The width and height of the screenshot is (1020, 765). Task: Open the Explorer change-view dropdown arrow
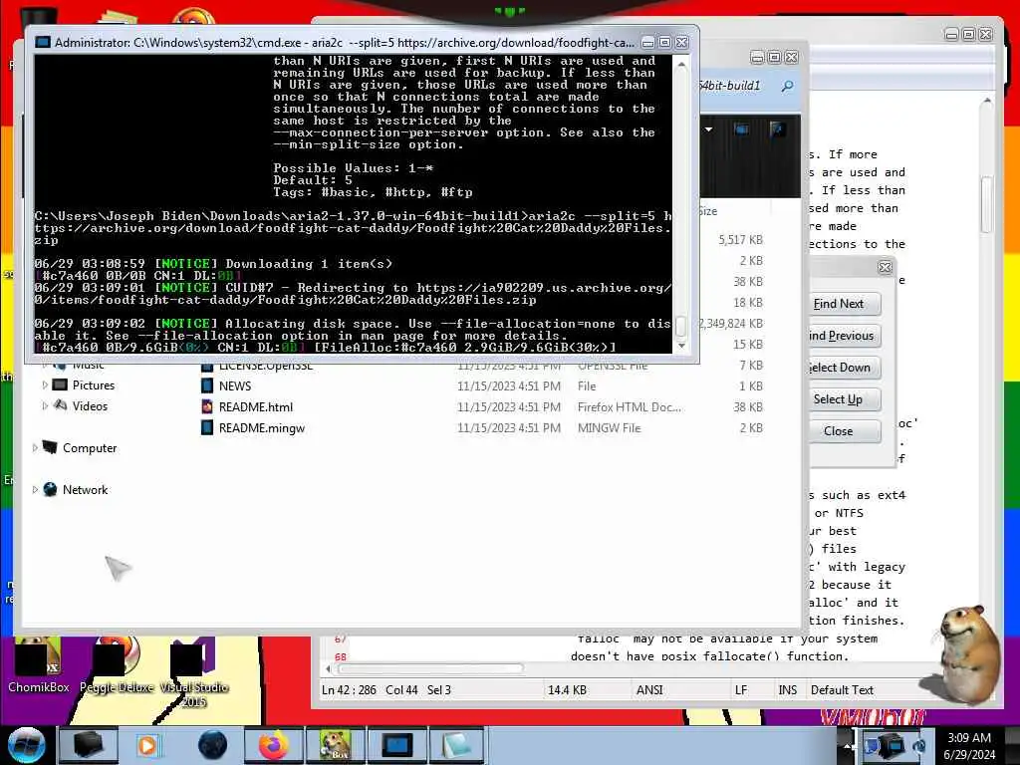click(x=709, y=129)
